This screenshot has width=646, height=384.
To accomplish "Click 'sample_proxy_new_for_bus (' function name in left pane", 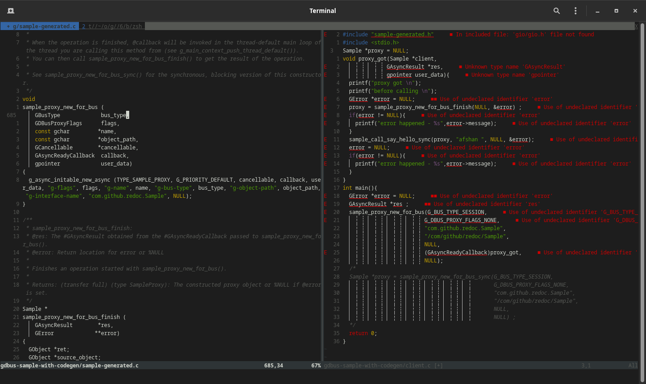I will 63,107.
